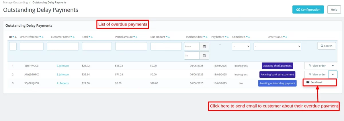The height and width of the screenshot is (121, 344).
Task: Sort Purchase date descending arrow
Action: (x=204, y=37)
